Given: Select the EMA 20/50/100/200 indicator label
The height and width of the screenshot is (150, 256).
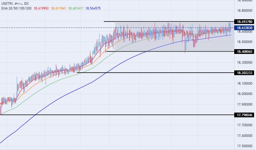Looking at the screenshot, I should pyautogui.click(x=16, y=8).
